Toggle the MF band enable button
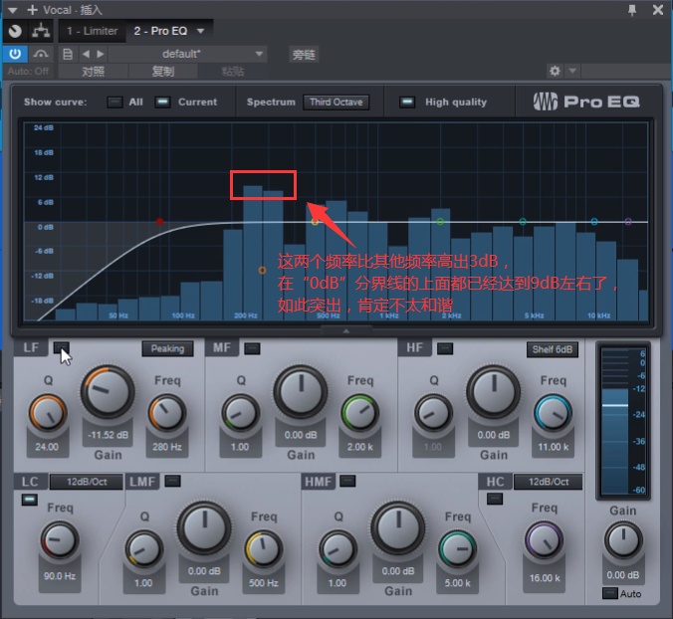 (252, 348)
